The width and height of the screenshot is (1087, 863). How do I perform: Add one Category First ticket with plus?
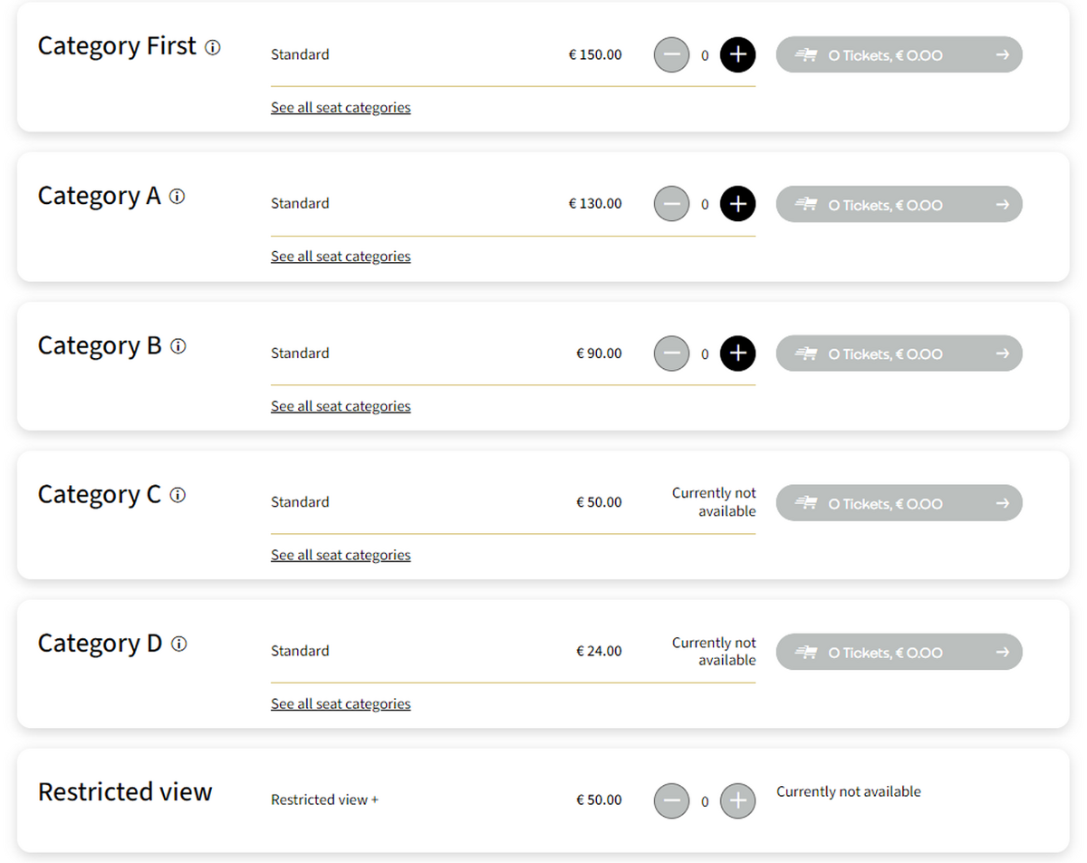[737, 54]
